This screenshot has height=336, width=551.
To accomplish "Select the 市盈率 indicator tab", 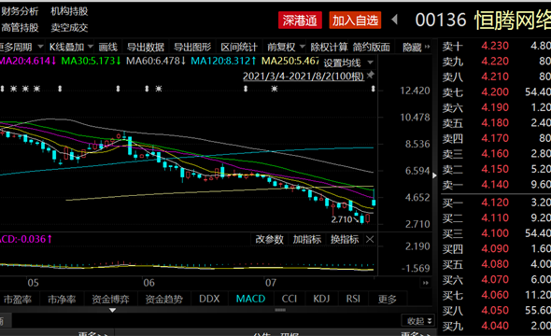I will (17, 300).
